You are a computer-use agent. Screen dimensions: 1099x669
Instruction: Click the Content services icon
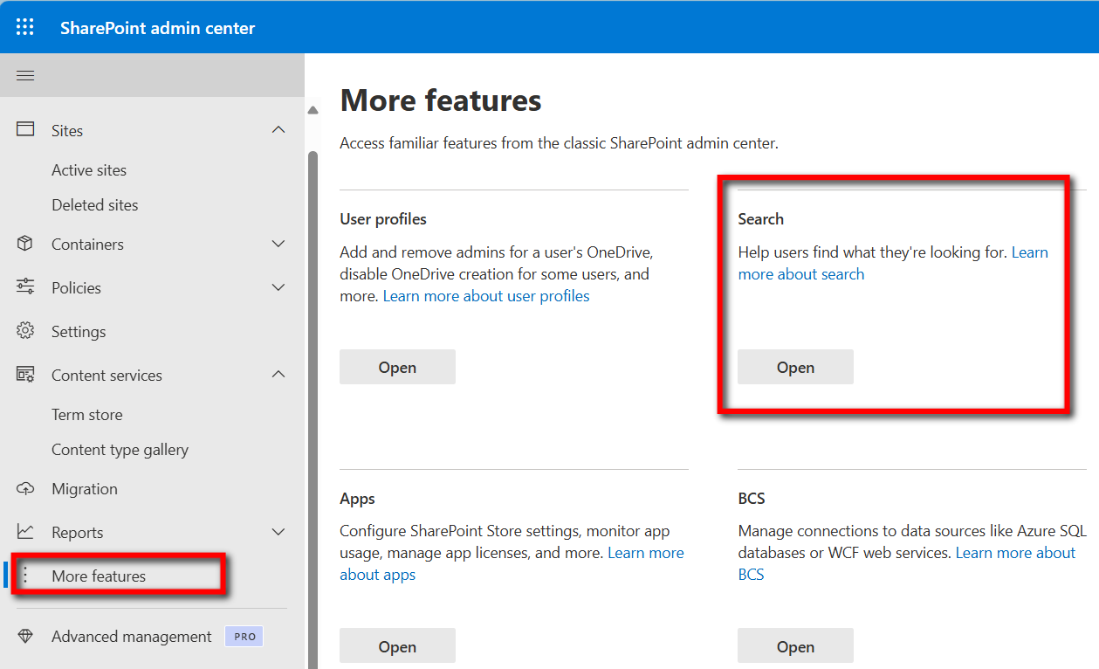click(25, 375)
